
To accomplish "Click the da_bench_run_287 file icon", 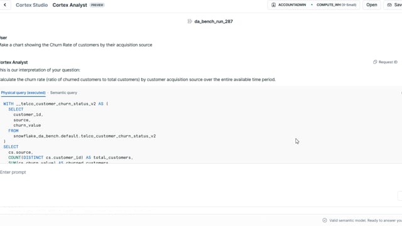I will click(190, 21).
